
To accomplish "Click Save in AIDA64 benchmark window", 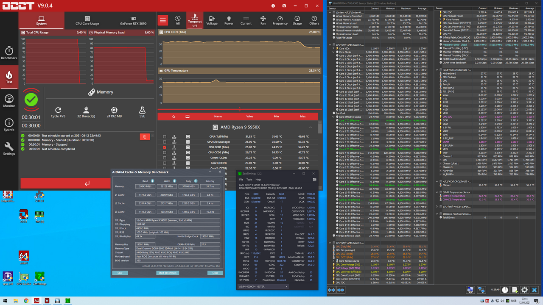I will (x=120, y=273).
